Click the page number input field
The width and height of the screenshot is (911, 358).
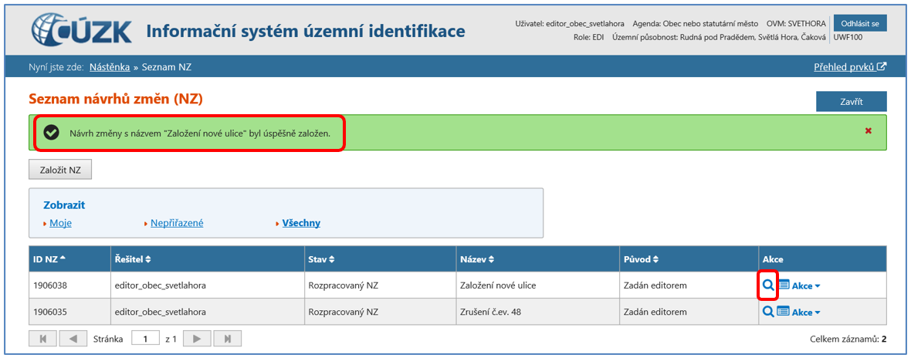coord(144,339)
